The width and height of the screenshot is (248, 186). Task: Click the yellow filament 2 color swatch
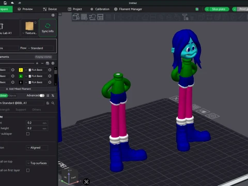(21, 70)
